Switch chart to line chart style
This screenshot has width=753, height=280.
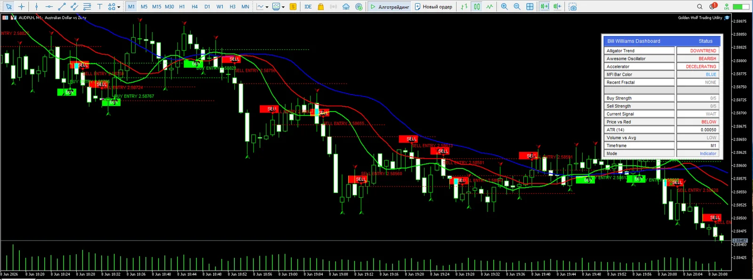coord(489,7)
